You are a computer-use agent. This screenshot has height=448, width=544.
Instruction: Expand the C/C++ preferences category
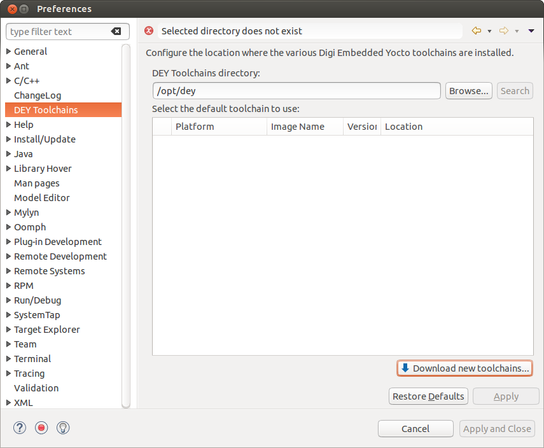pyautogui.click(x=8, y=81)
